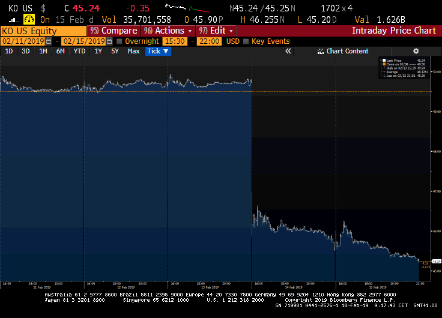Click the white Last Price legend swatch
This screenshot has height=318, width=442.
click(384, 60)
